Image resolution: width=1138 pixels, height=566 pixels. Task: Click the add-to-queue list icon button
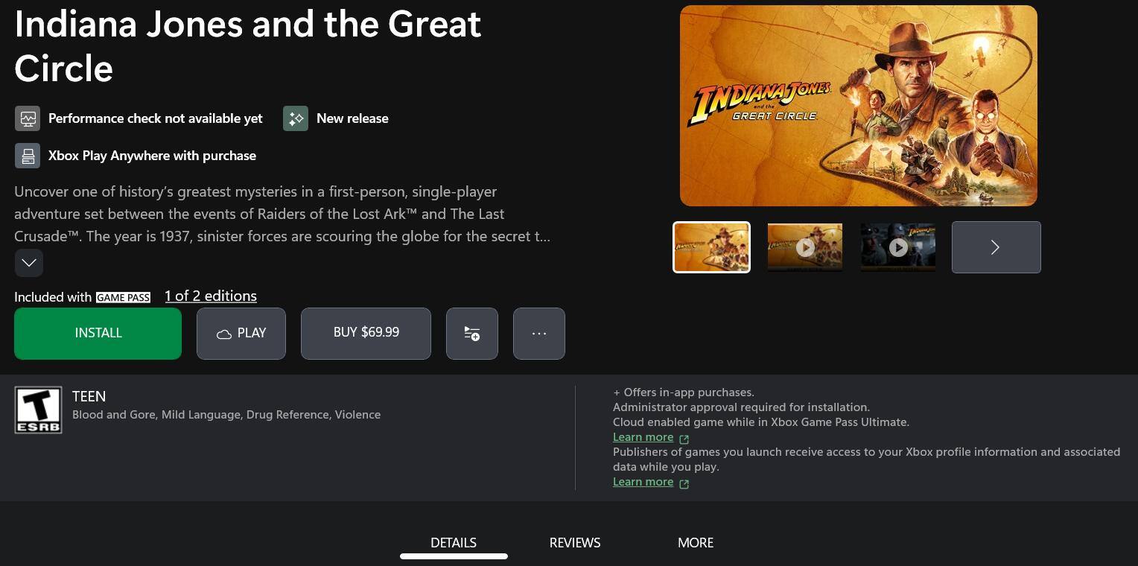click(x=472, y=334)
